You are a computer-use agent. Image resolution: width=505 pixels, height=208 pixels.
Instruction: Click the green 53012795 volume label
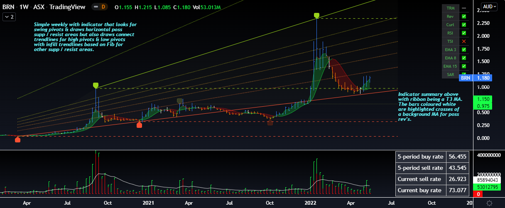pos(484,187)
